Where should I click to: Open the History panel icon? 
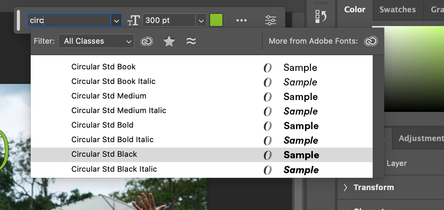click(321, 16)
